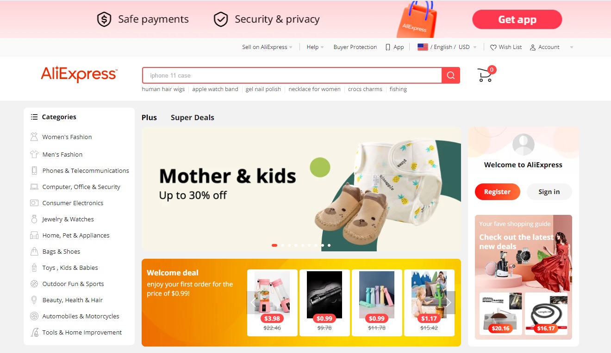
Task: Select the first banner carousel dot
Action: point(274,245)
